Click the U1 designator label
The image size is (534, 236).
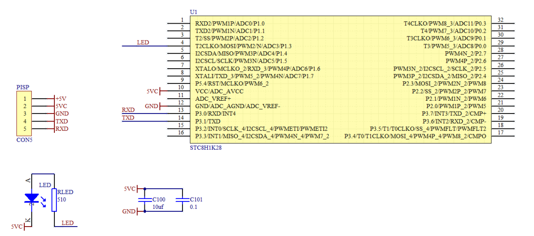tap(193, 12)
